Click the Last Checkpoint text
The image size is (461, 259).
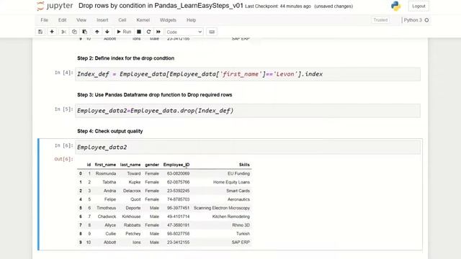click(x=278, y=6)
